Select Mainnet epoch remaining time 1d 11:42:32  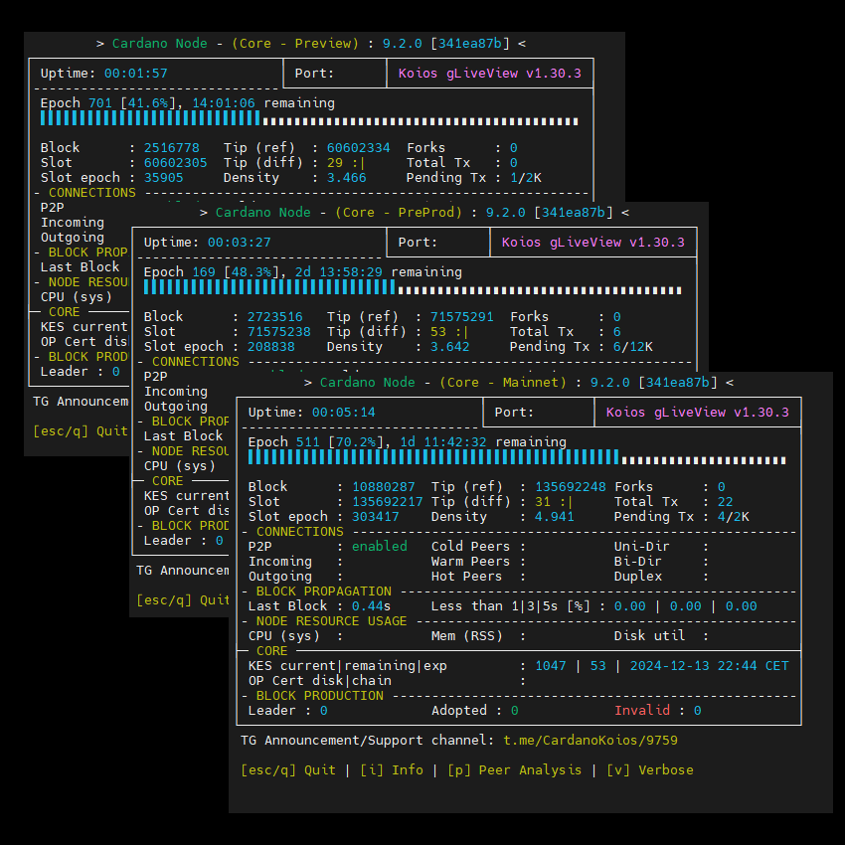coord(443,442)
